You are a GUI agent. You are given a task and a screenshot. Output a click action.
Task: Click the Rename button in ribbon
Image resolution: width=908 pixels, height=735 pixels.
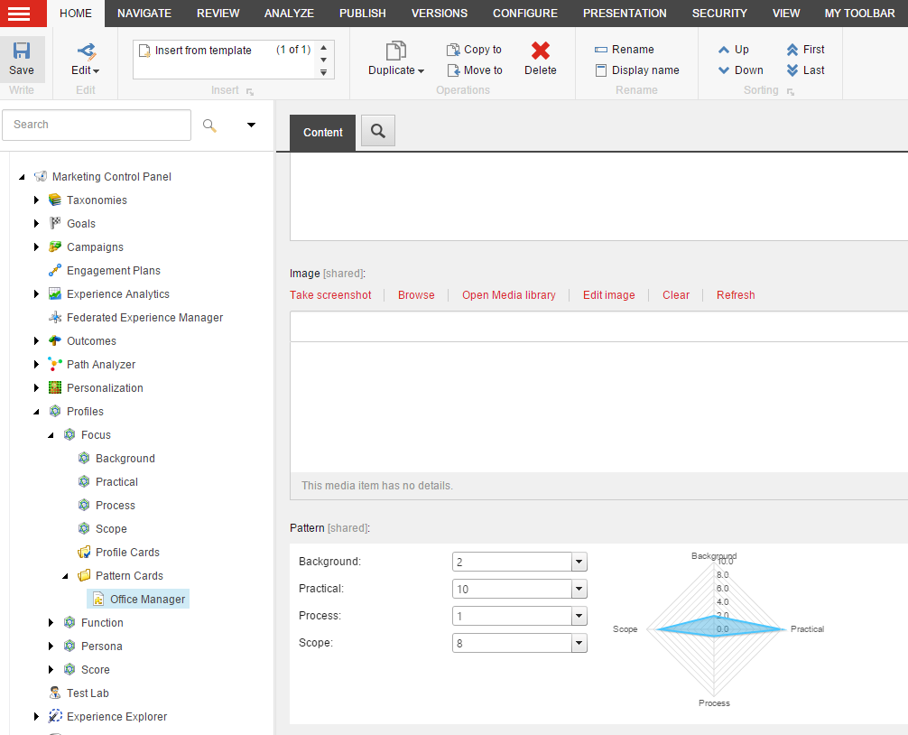tap(625, 50)
